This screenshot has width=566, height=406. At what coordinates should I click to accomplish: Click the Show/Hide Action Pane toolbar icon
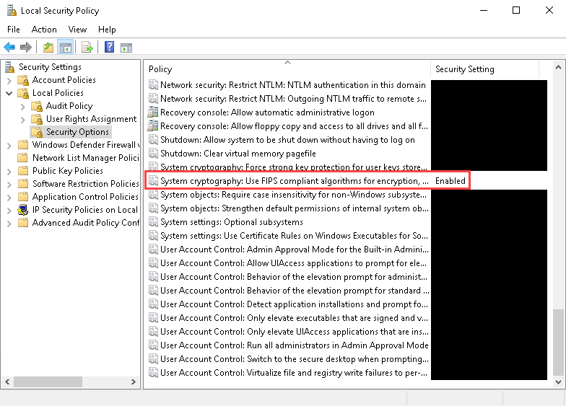coord(126,48)
